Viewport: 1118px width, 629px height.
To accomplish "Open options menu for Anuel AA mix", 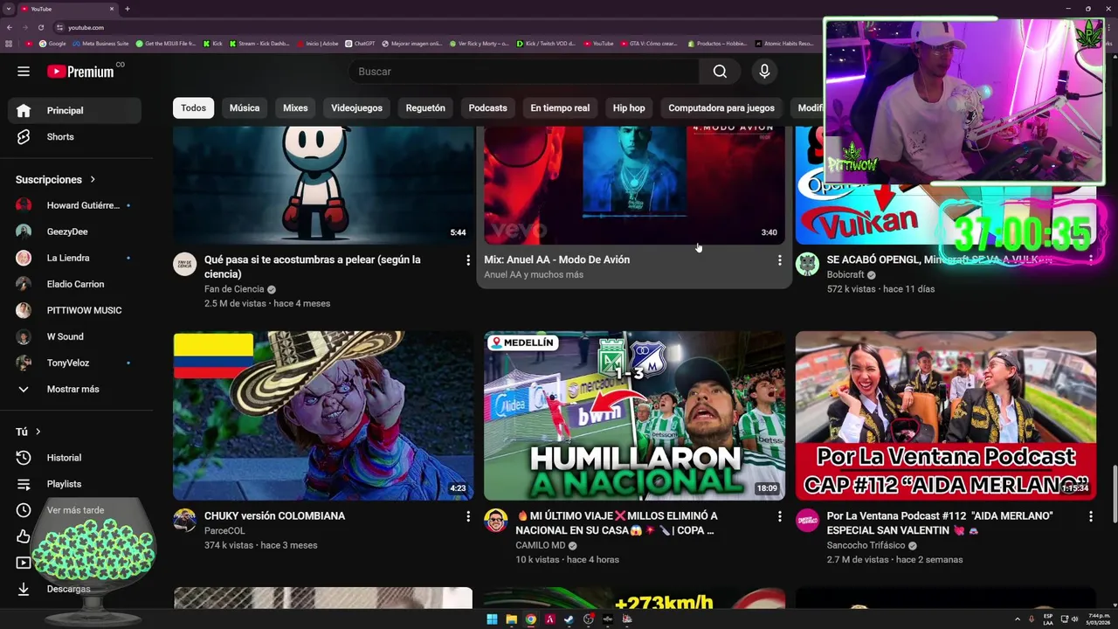I will [779, 260].
